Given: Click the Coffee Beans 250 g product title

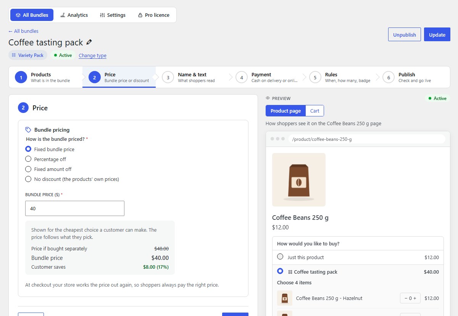Looking at the screenshot, I should 300,218.
